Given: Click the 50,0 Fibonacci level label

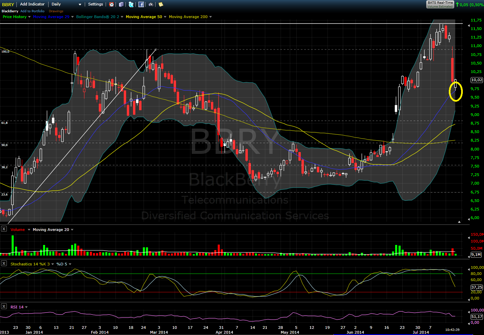Looking at the screenshot, I should [4, 145].
